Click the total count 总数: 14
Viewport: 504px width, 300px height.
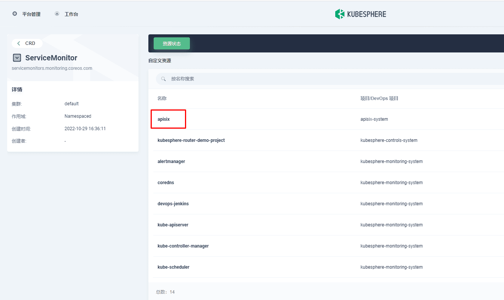click(x=165, y=292)
